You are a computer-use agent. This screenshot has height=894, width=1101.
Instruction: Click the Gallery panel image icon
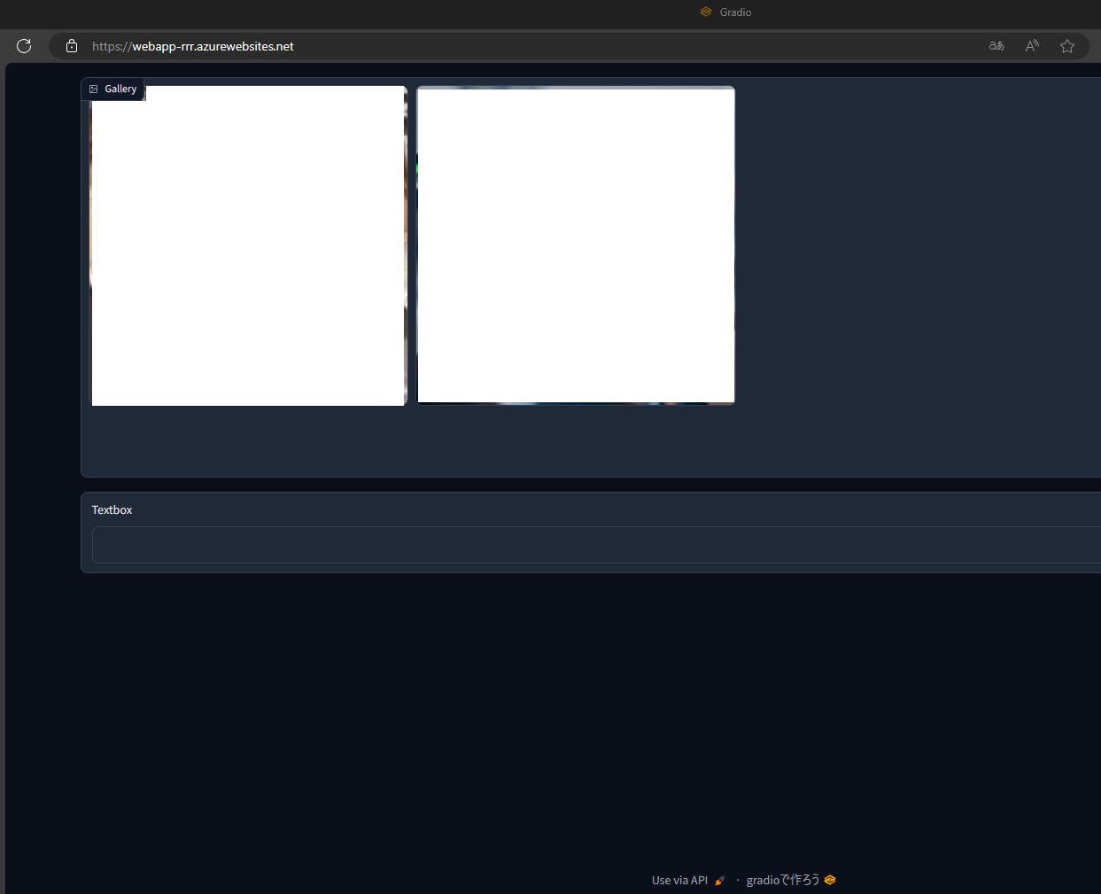coord(94,89)
